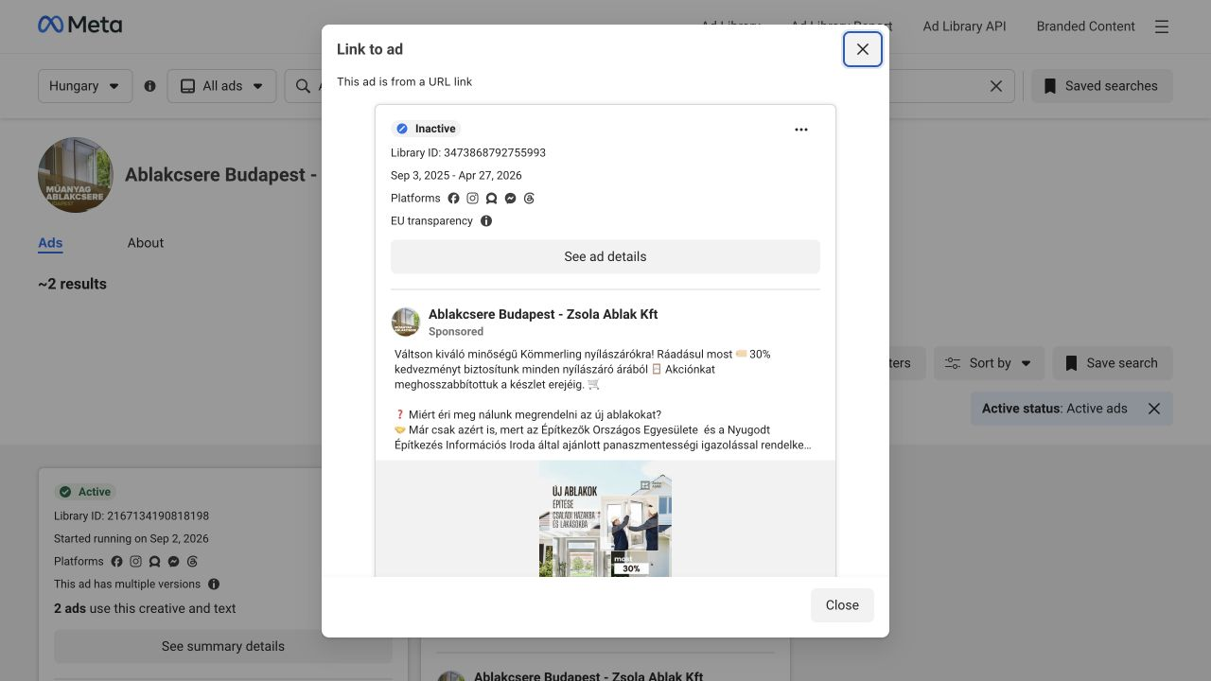Click the Messenger icon on the background ad card

click(x=173, y=562)
